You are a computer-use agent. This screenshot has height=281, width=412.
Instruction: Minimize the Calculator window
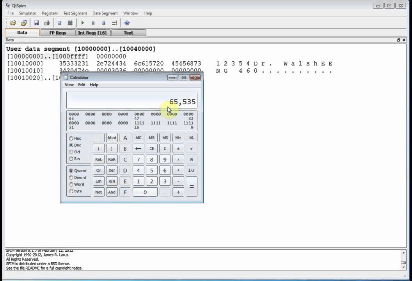(172, 78)
